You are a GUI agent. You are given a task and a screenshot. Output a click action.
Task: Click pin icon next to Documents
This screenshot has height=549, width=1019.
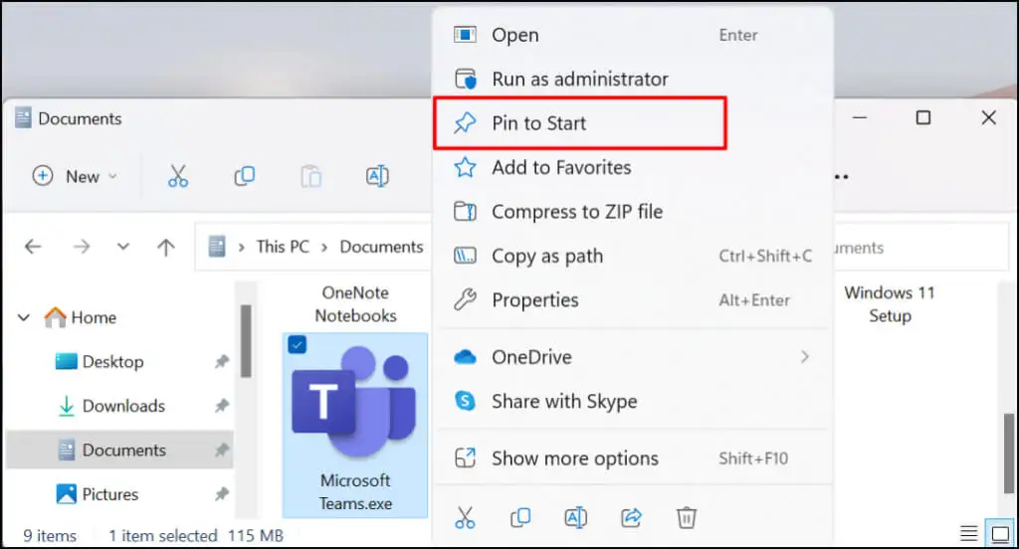[222, 451]
